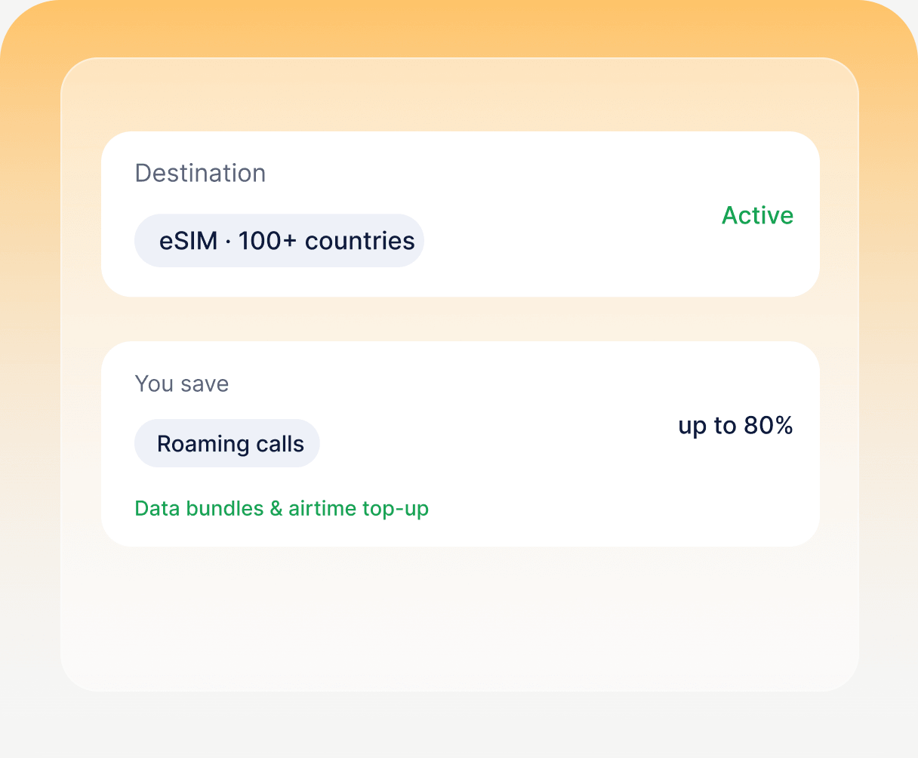This screenshot has width=918, height=758.
Task: Open the Data bundles & airtime top-up link
Action: pos(282,509)
